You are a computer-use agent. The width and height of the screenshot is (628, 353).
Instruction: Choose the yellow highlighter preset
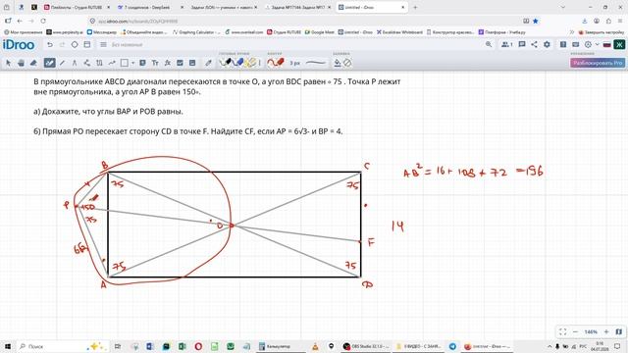click(251, 63)
